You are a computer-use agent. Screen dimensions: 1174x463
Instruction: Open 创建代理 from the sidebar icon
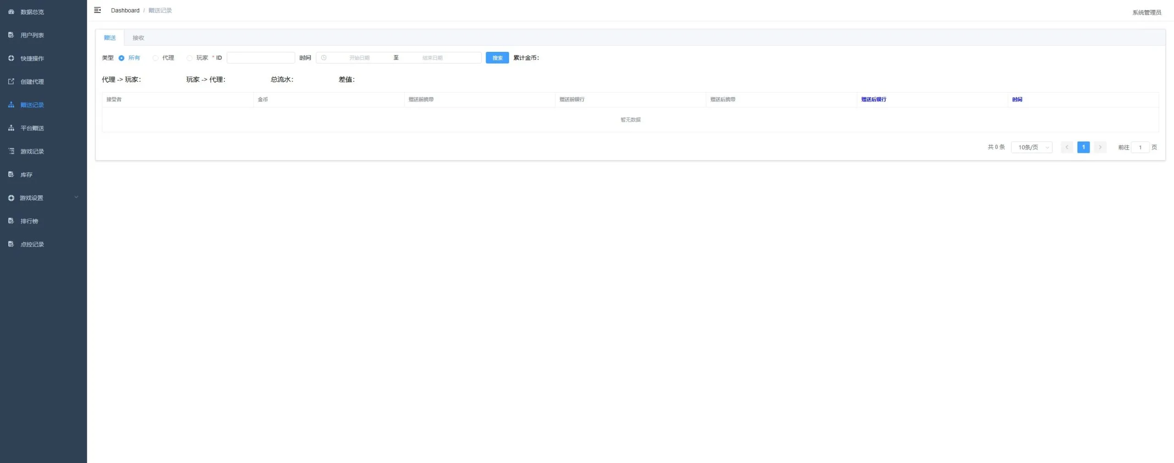[x=11, y=82]
